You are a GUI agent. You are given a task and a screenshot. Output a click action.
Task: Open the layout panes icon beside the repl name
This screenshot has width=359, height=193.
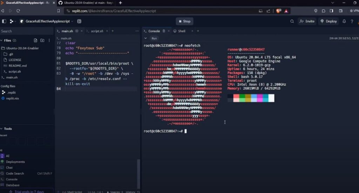tap(79, 21)
